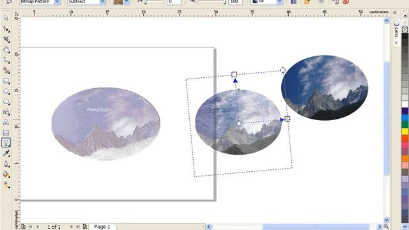Screen dimensions: 409x230
Task: Open the color palette flyout arrow at top
Action: (x=405, y=15)
